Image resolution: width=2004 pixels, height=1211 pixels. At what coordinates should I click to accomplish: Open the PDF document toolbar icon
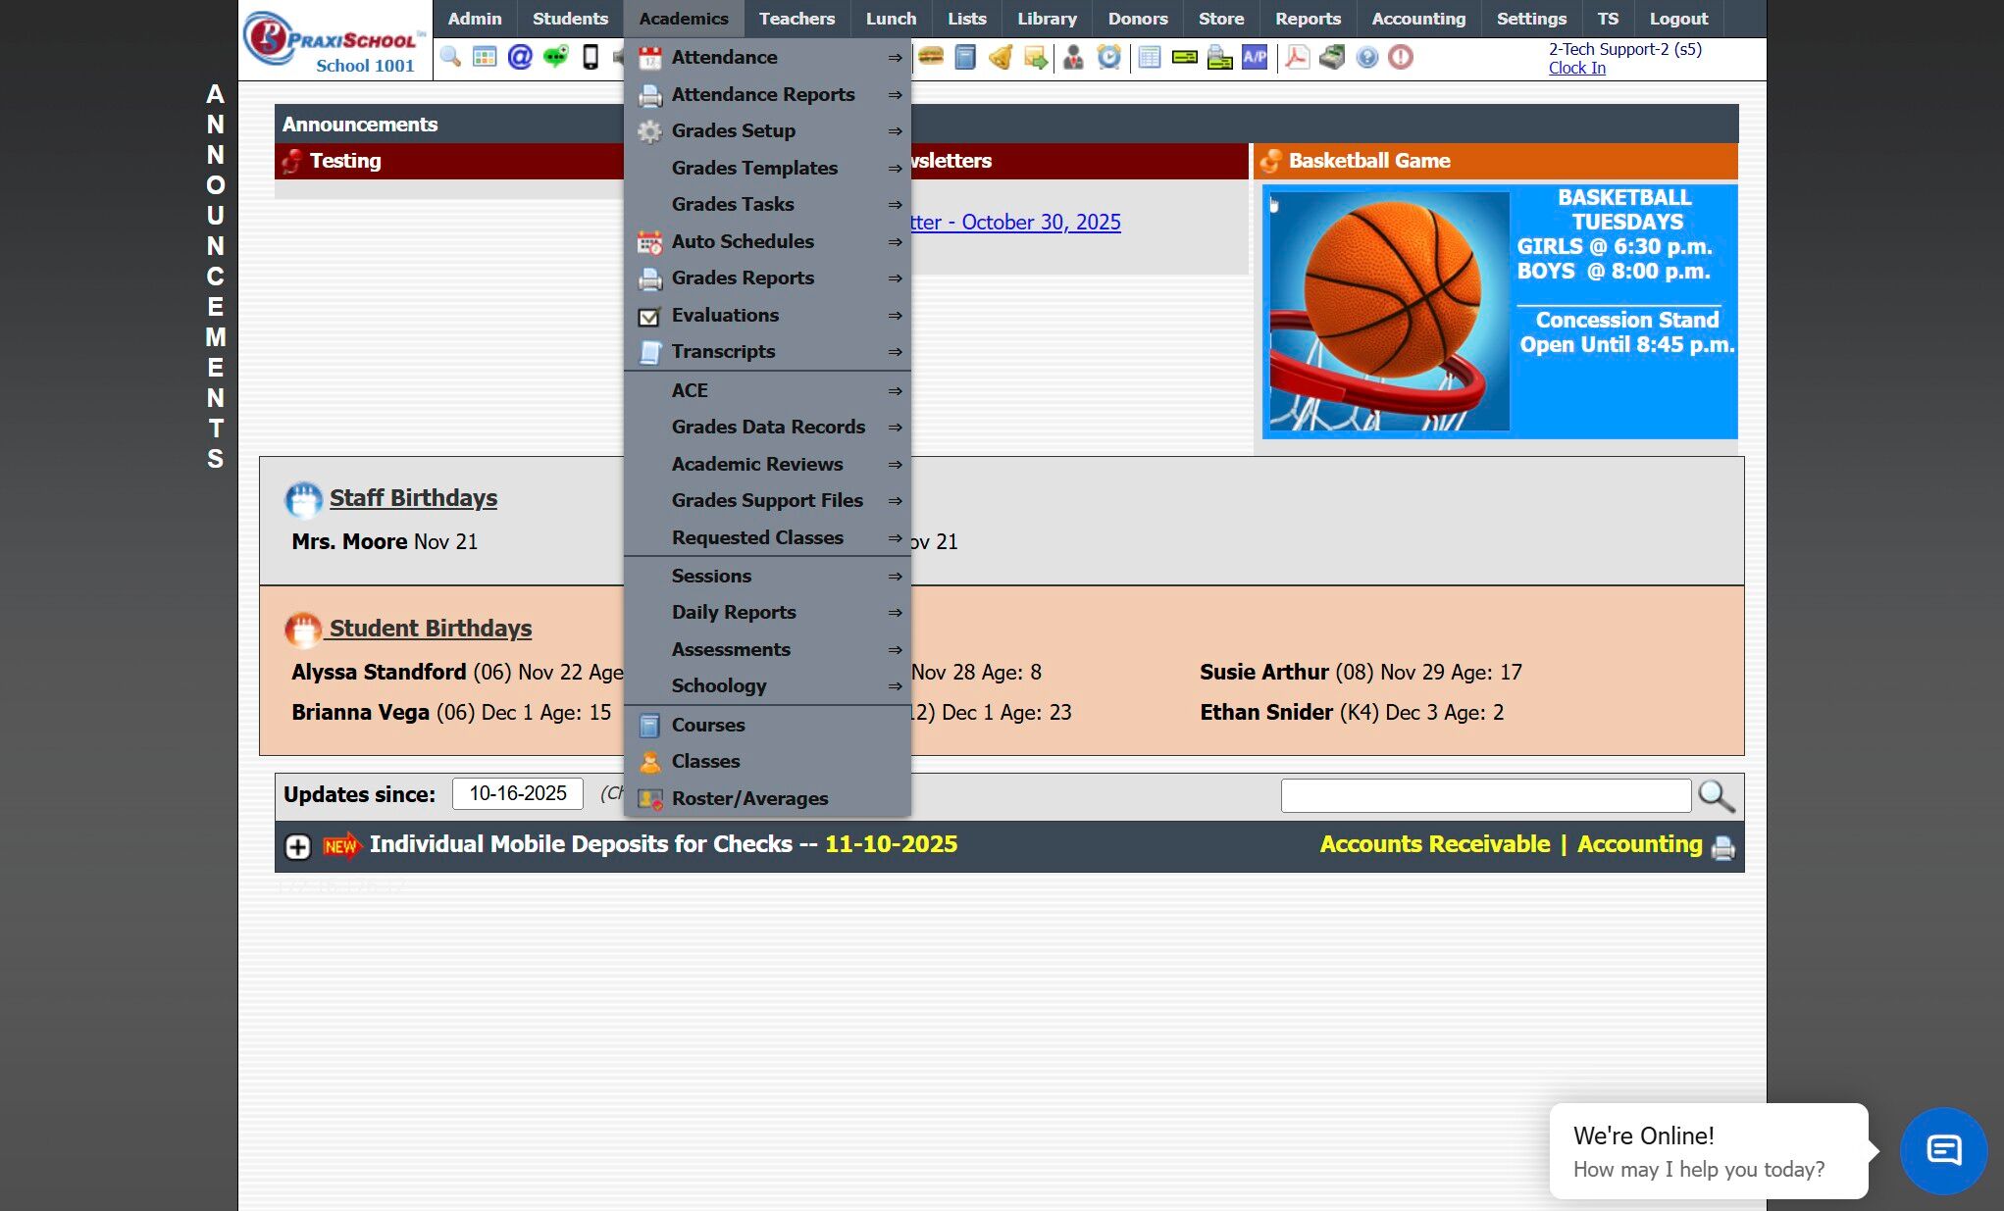[x=1297, y=57]
